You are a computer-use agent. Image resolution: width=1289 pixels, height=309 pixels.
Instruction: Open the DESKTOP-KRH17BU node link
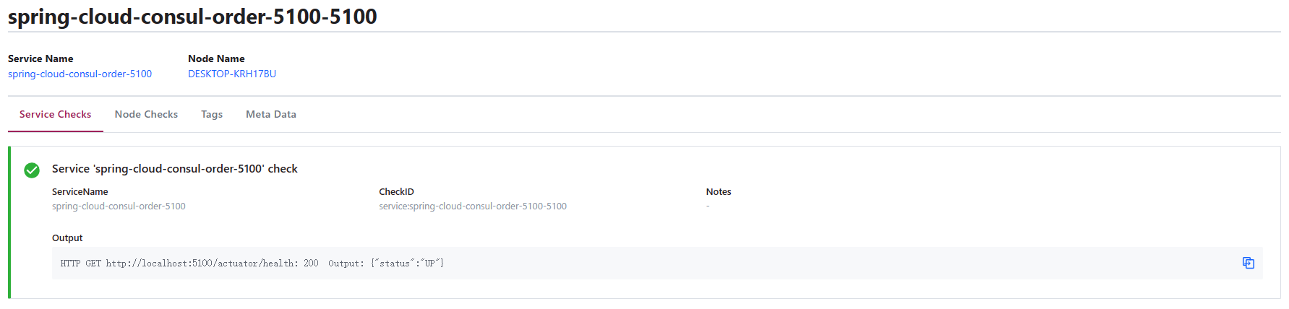232,74
